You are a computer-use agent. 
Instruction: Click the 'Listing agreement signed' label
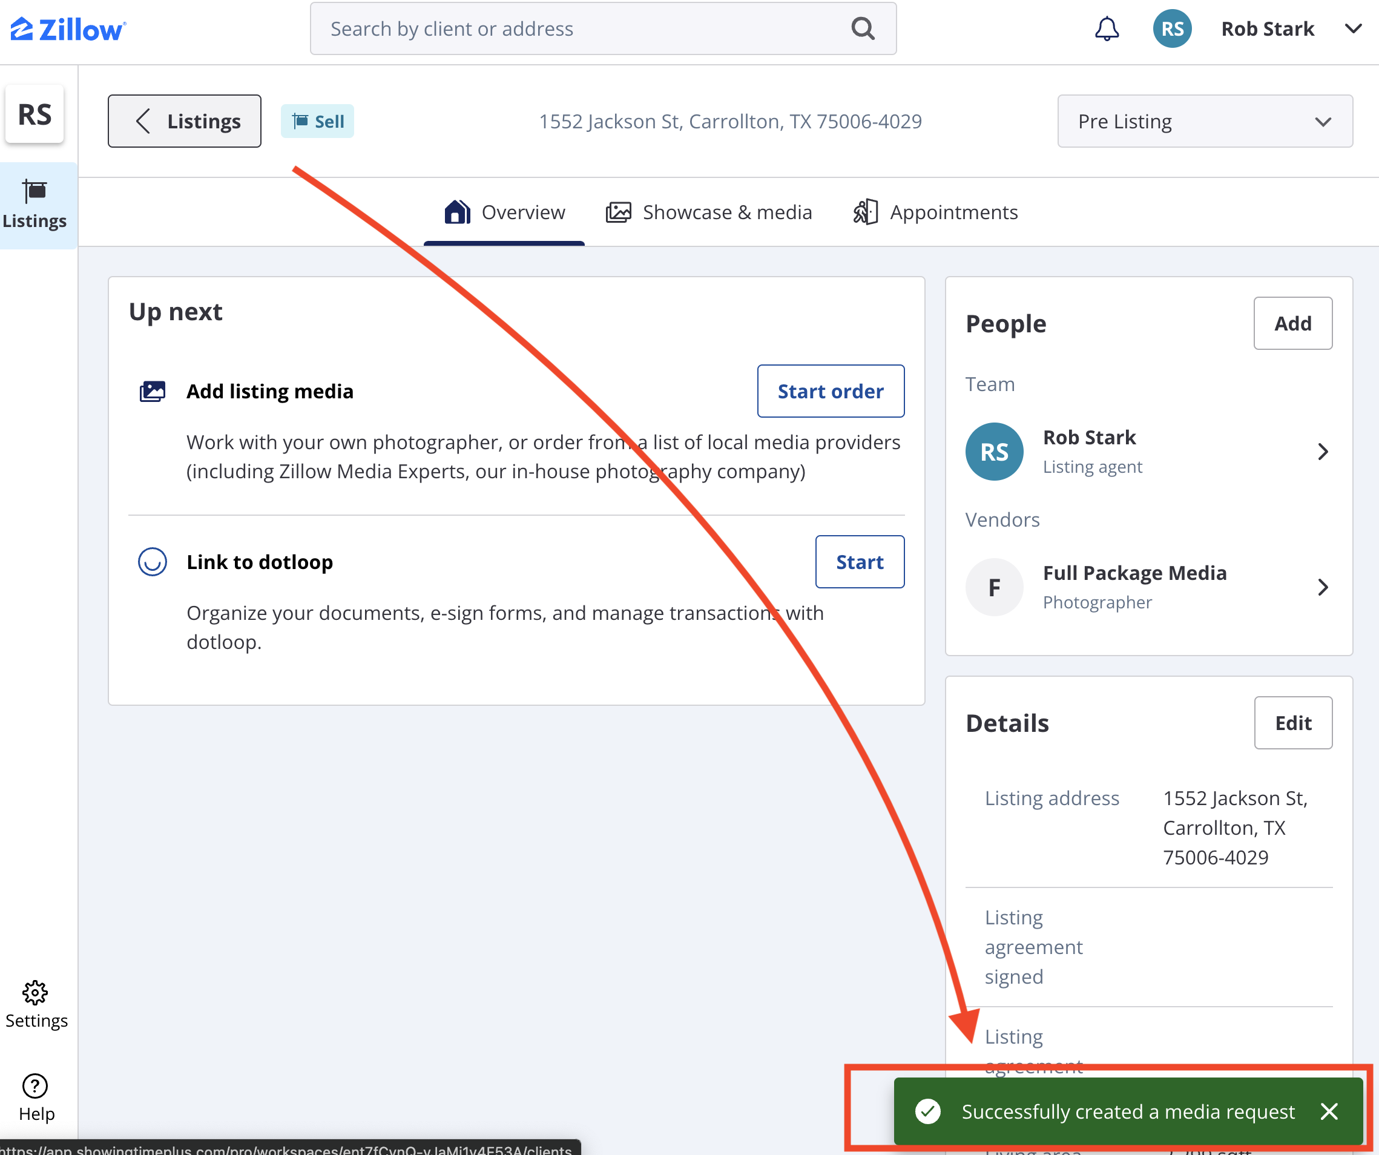[x=1033, y=947]
